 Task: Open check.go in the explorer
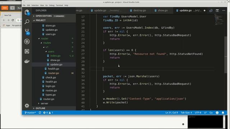point(54,77)
